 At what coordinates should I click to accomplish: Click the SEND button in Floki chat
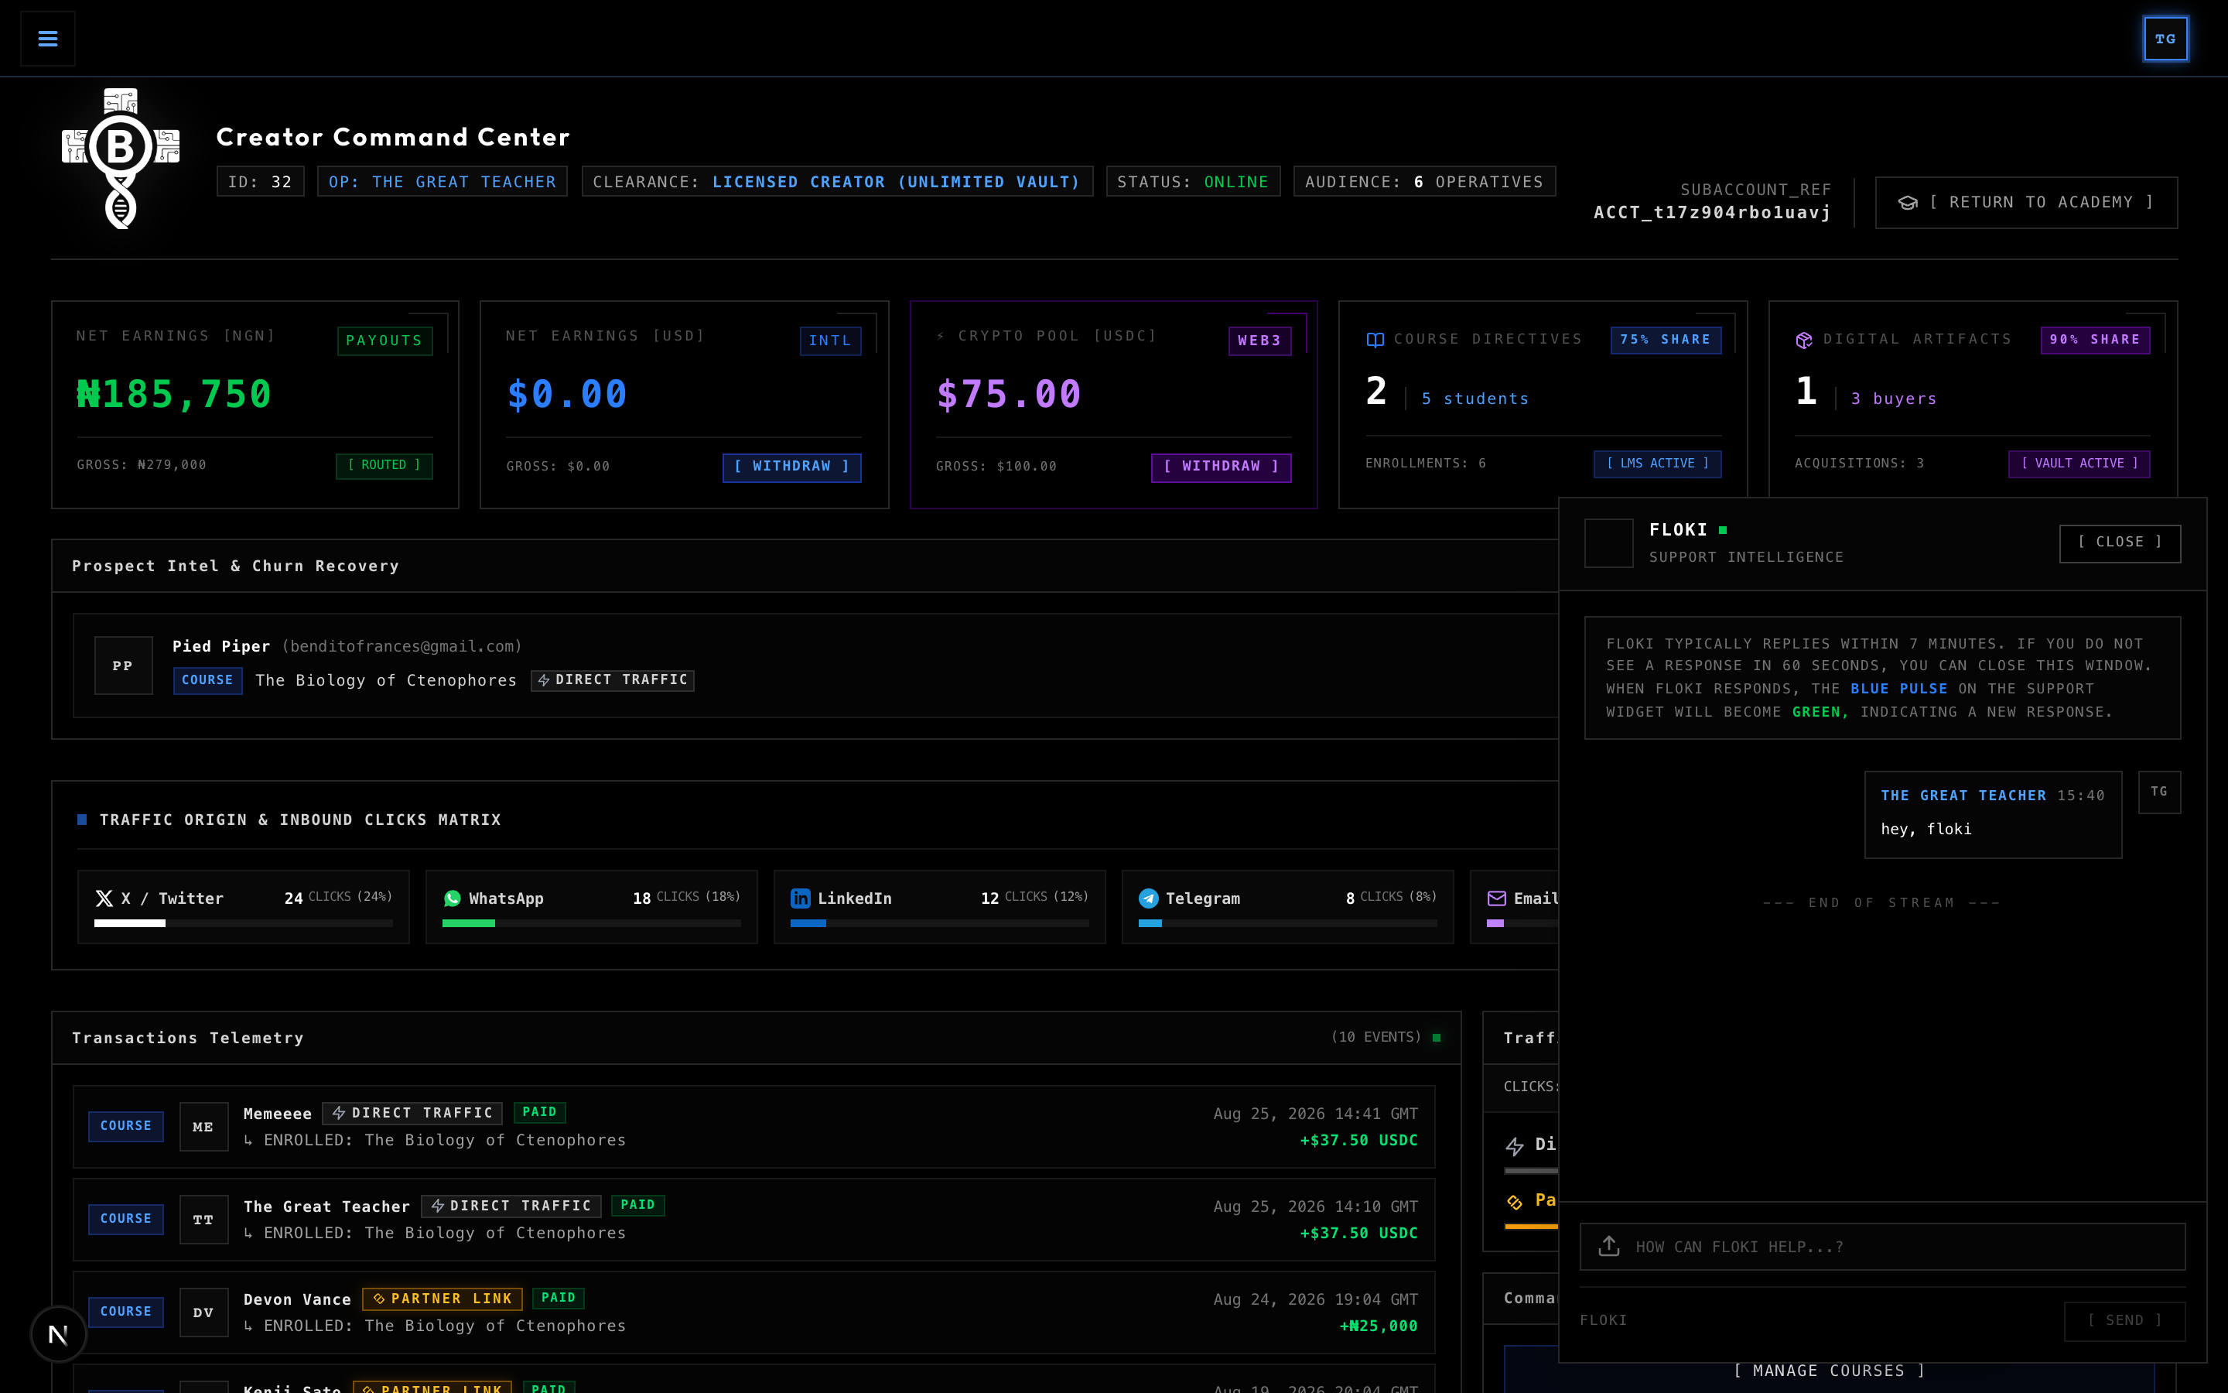[x=2124, y=1320]
